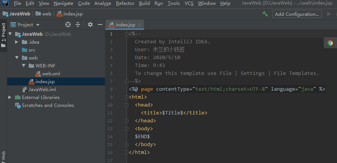Image resolution: width=337 pixels, height=163 pixels.
Task: Click index.jsp breadcrumb in navigation bar
Action: click(70, 14)
